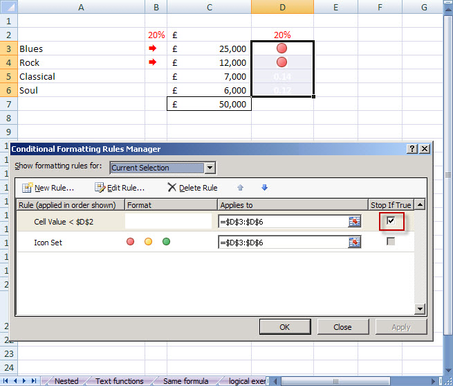Open the Show formatting rules for dropdown

click(210, 168)
